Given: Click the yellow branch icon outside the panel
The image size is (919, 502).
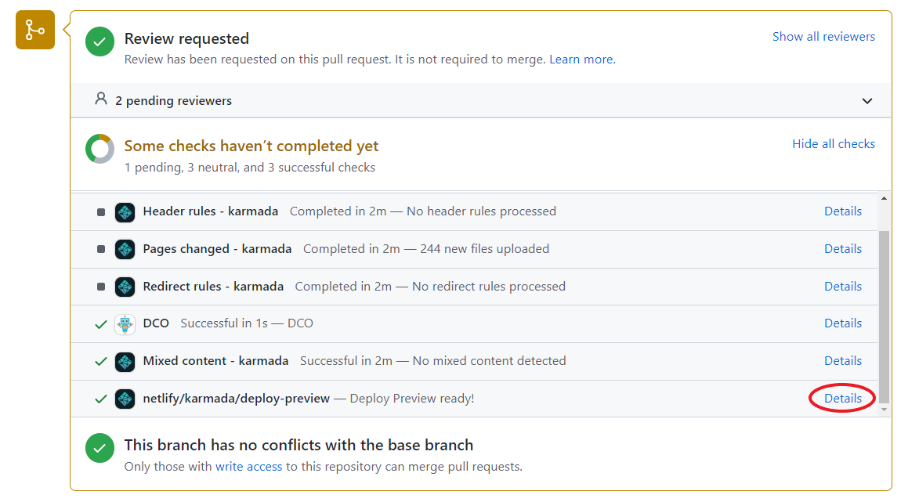Looking at the screenshot, I should (x=34, y=30).
